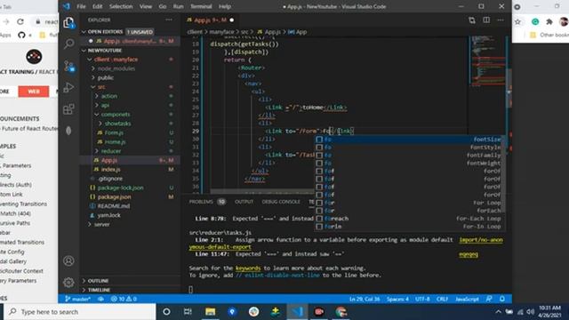Close App.js tab via unsaved dot
This screenshot has width=569, height=320.
pyautogui.click(x=231, y=20)
